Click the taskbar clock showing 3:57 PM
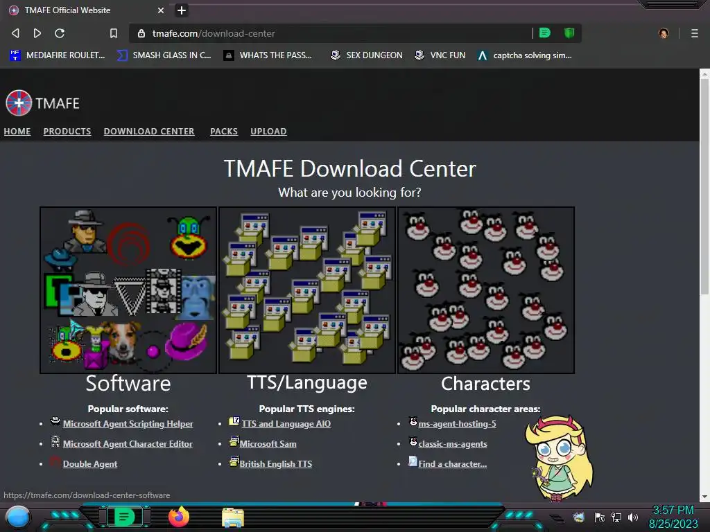Viewport: 710px width, 532px height. coord(673,517)
